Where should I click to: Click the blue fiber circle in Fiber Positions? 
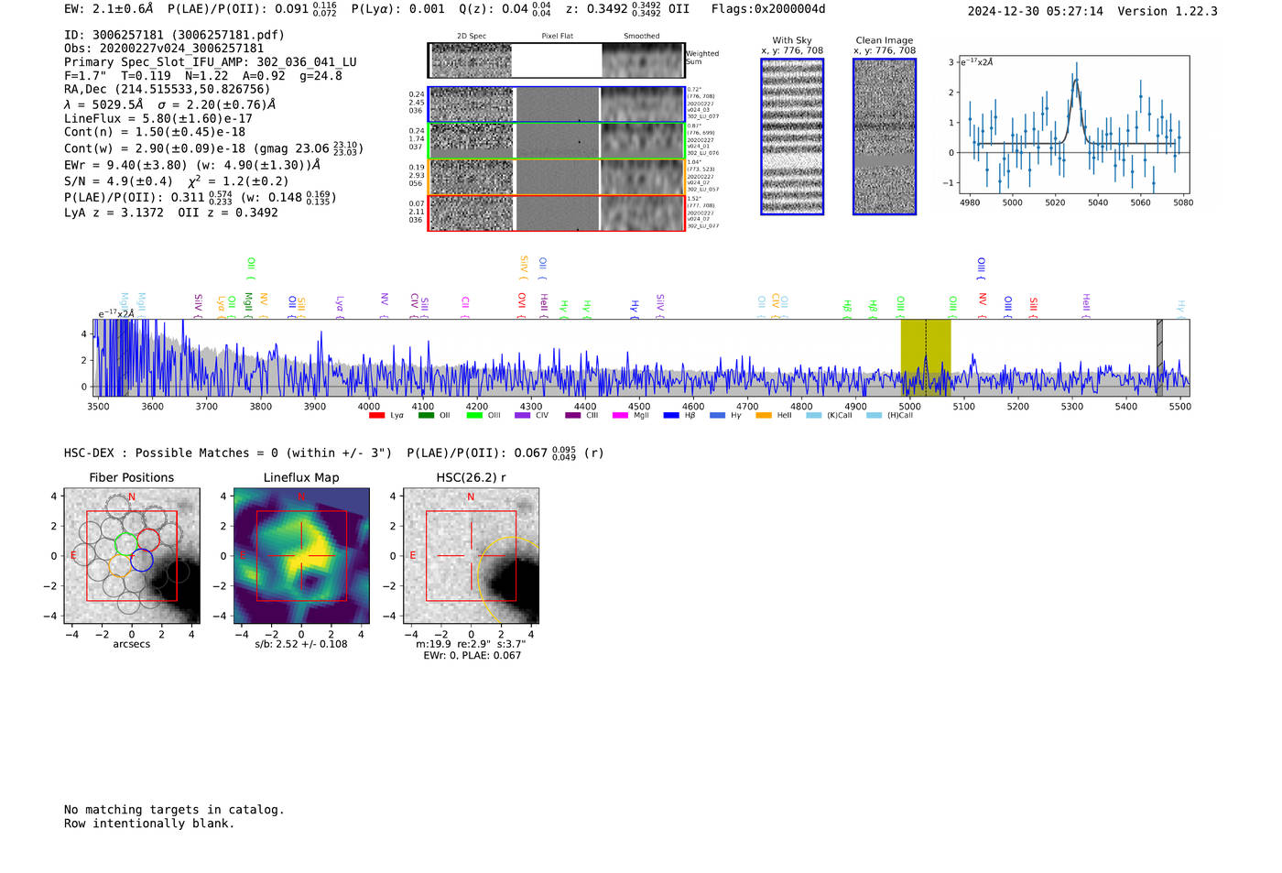click(142, 560)
